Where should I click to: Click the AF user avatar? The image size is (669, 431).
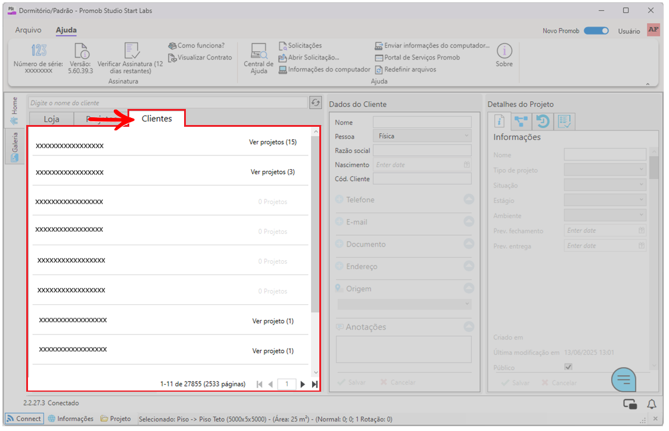[654, 30]
